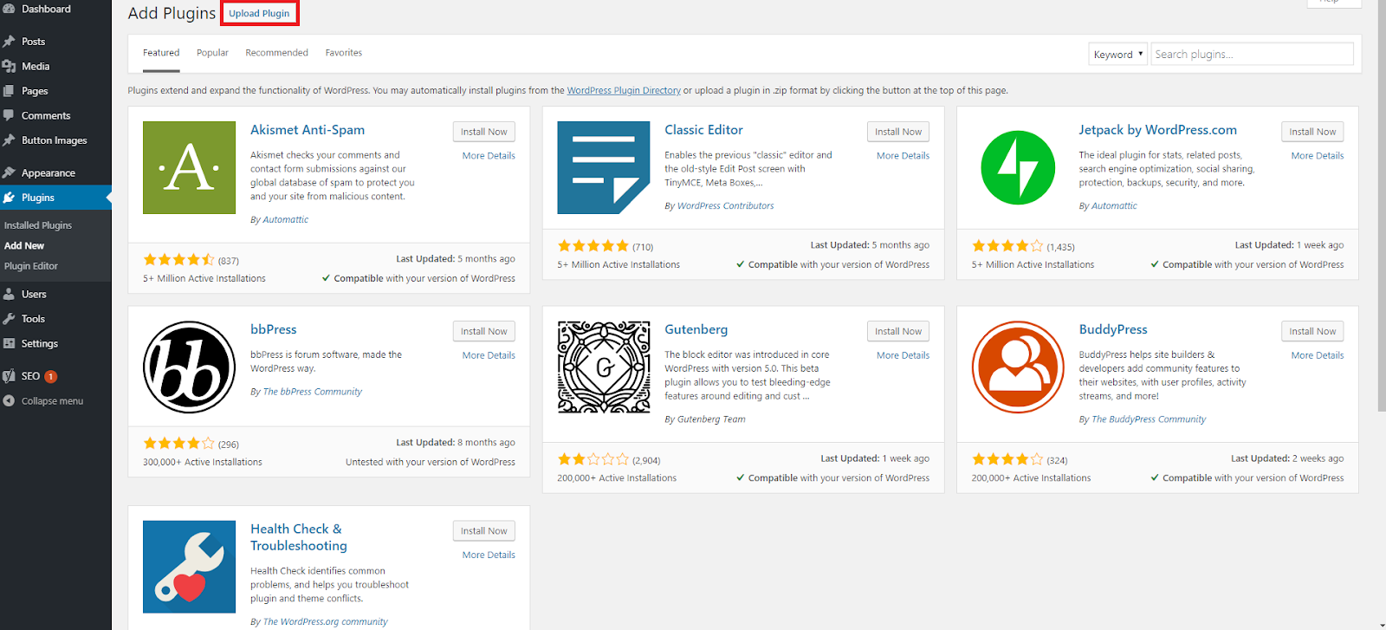The width and height of the screenshot is (1386, 630).
Task: Open More Details for Jetpack
Action: [x=1318, y=156]
